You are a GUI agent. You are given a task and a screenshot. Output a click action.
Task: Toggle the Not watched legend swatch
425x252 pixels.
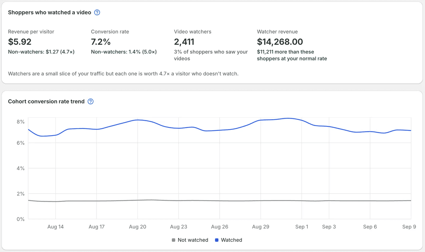[173, 240]
